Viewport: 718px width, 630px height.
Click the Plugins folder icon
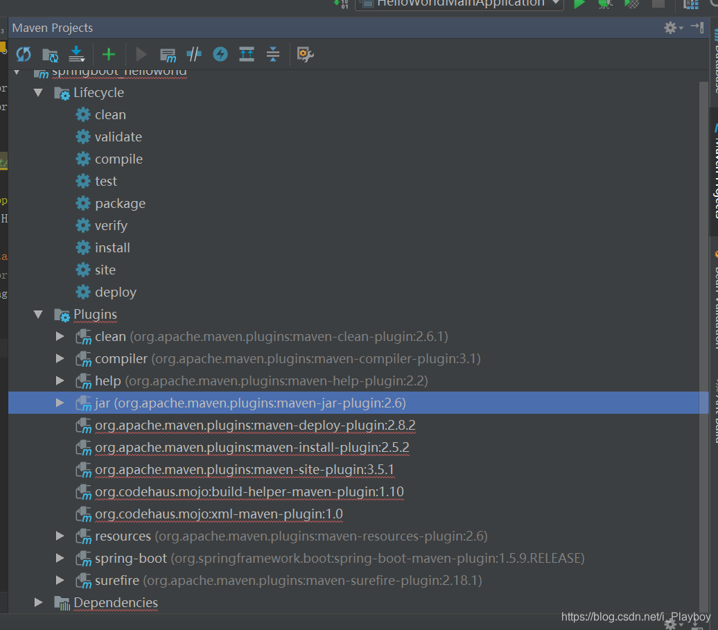coord(62,315)
